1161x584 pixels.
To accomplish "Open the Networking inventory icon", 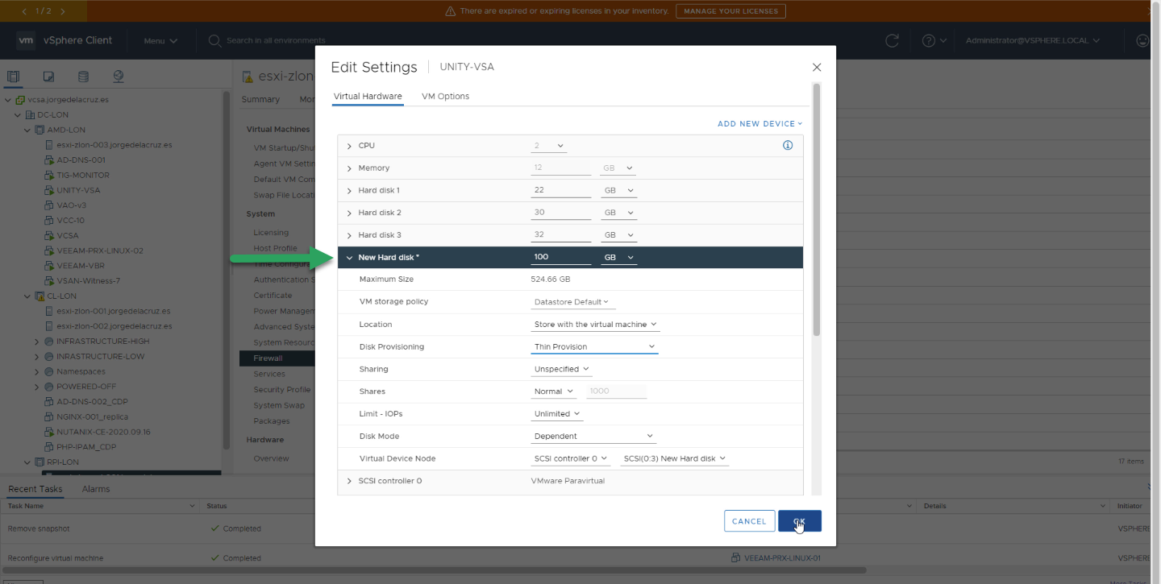I will (119, 77).
